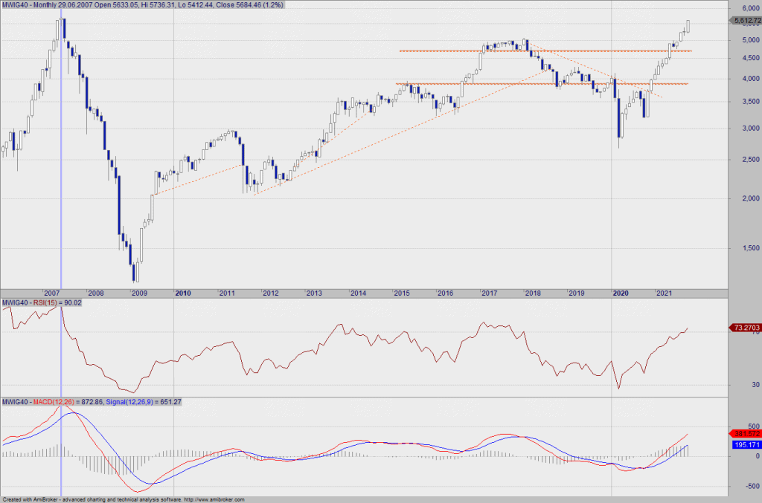Click the 2007 year label on time axis
Viewport: 762px width, 503px height.
point(53,293)
